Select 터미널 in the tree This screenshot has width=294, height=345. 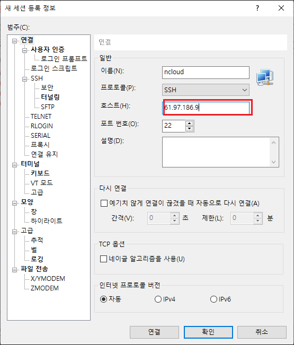point(30,164)
